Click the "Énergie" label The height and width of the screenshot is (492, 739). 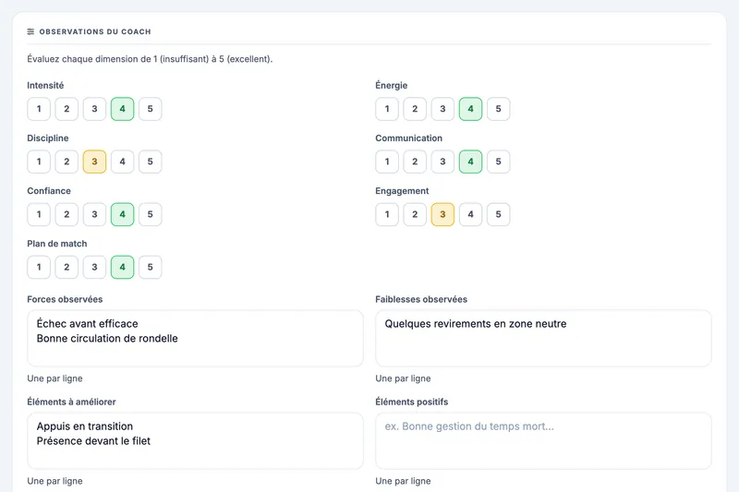point(391,85)
